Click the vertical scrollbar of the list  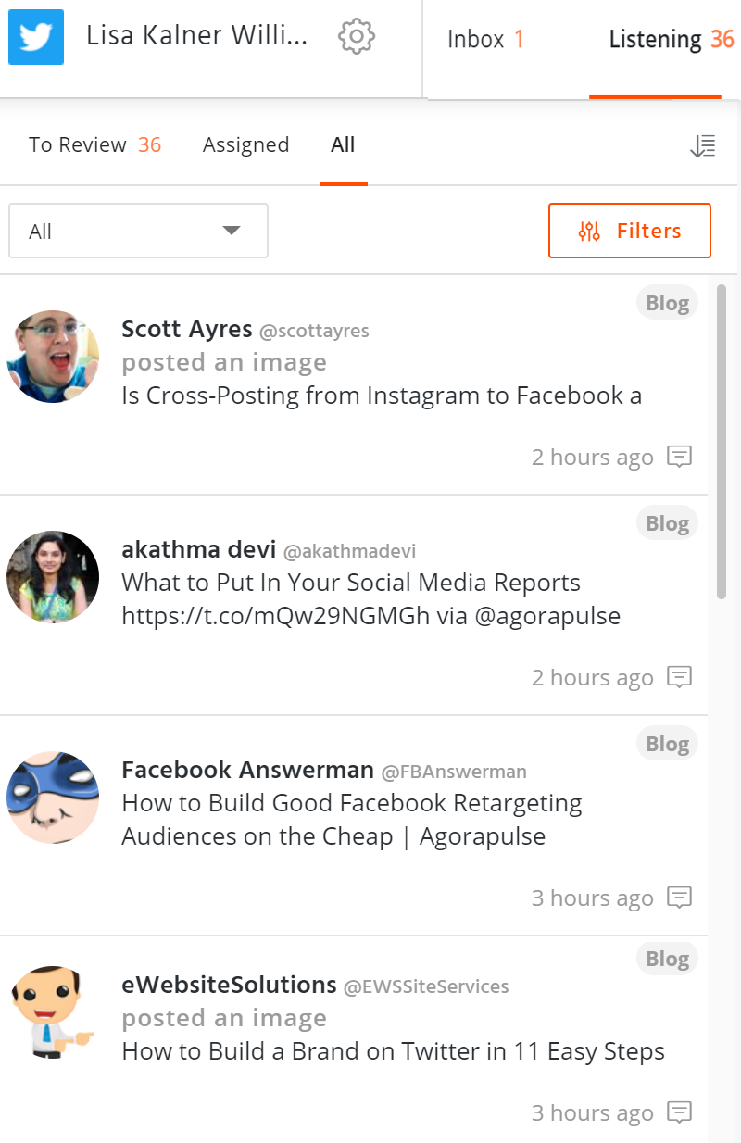click(x=722, y=442)
